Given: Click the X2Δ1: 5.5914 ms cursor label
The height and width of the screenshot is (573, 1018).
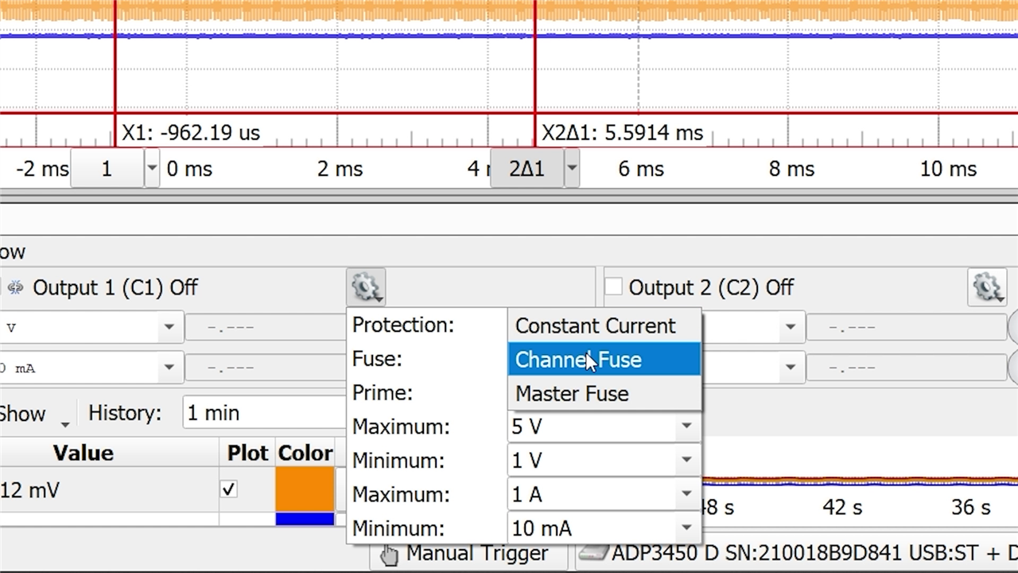Looking at the screenshot, I should tap(623, 132).
